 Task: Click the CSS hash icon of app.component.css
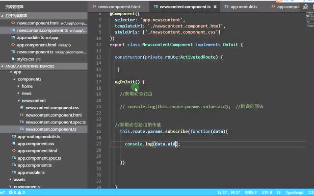[x=14, y=144]
